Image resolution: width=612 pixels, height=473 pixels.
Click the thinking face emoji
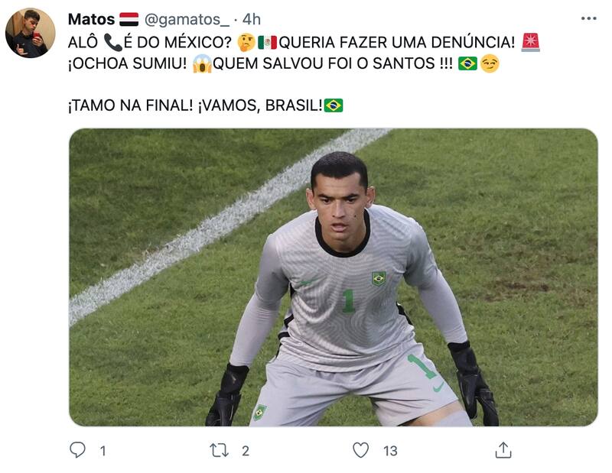(x=246, y=42)
